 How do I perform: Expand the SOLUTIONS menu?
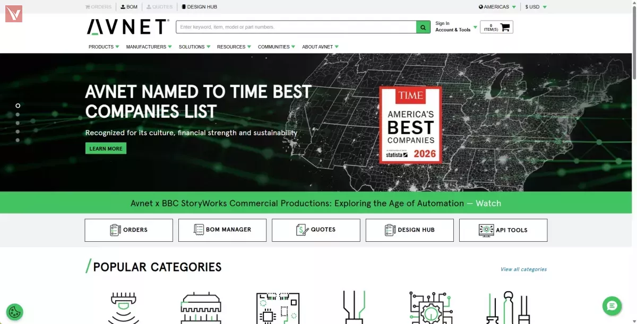pyautogui.click(x=194, y=47)
